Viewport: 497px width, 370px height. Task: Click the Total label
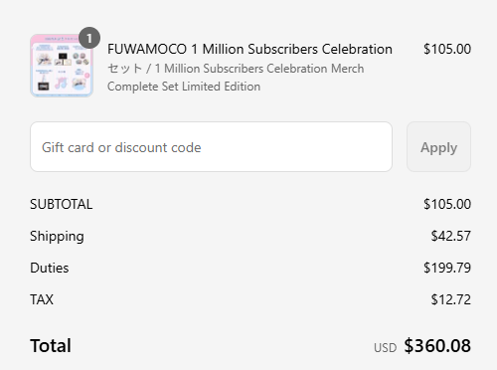point(51,346)
